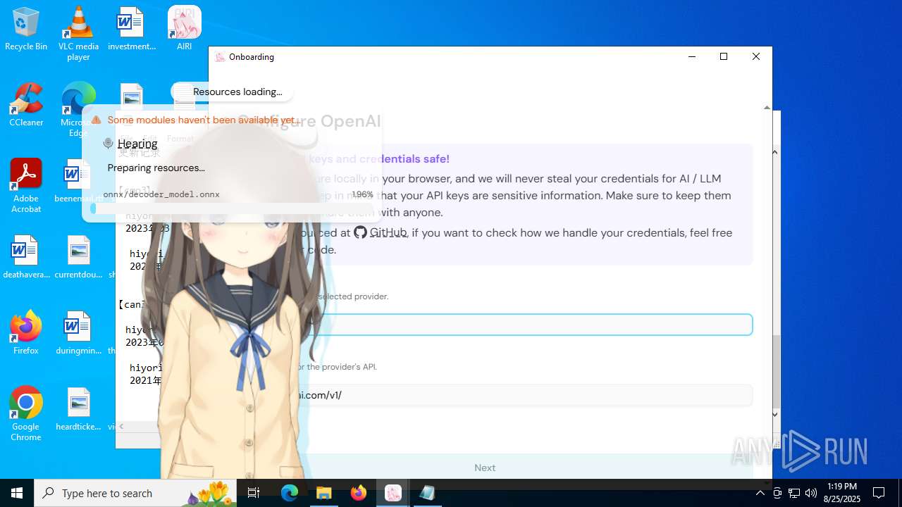Image resolution: width=902 pixels, height=507 pixels.
Task: Open File Explorer from the taskbar
Action: pyautogui.click(x=324, y=493)
